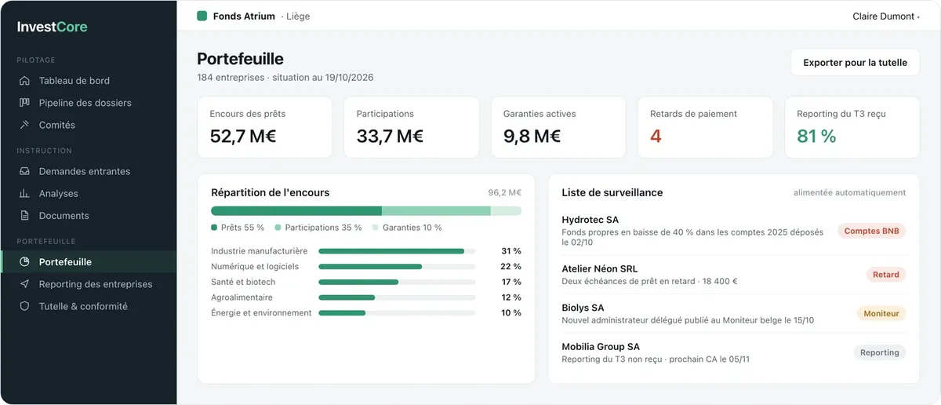This screenshot has height=405, width=941.
Task: Click the InvestCore logo
Action: [53, 27]
